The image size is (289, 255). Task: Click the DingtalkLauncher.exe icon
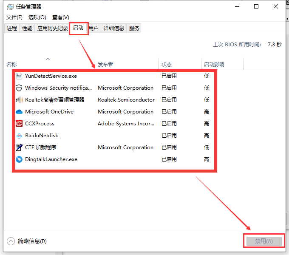tap(19, 159)
